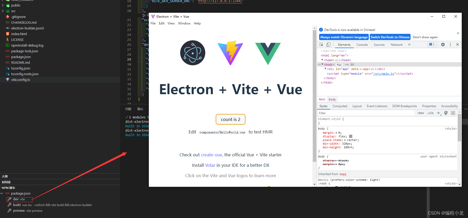Click the Electron logo in the app window
The width and height of the screenshot is (468, 218).
pos(193,53)
